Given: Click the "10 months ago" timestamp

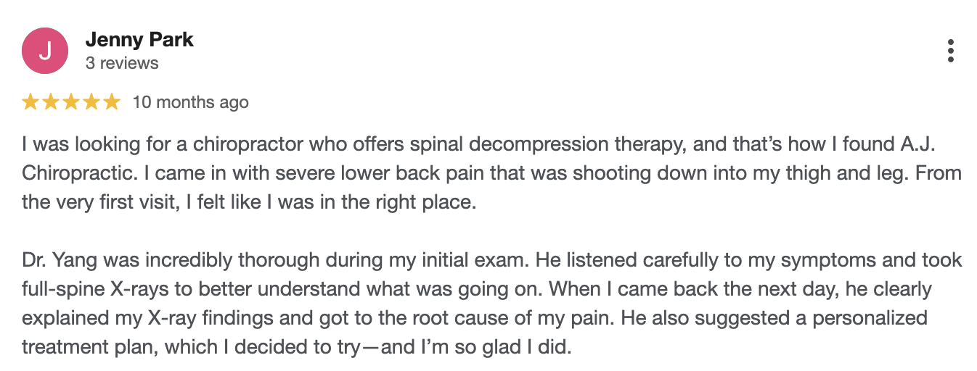Looking at the screenshot, I should tap(190, 103).
